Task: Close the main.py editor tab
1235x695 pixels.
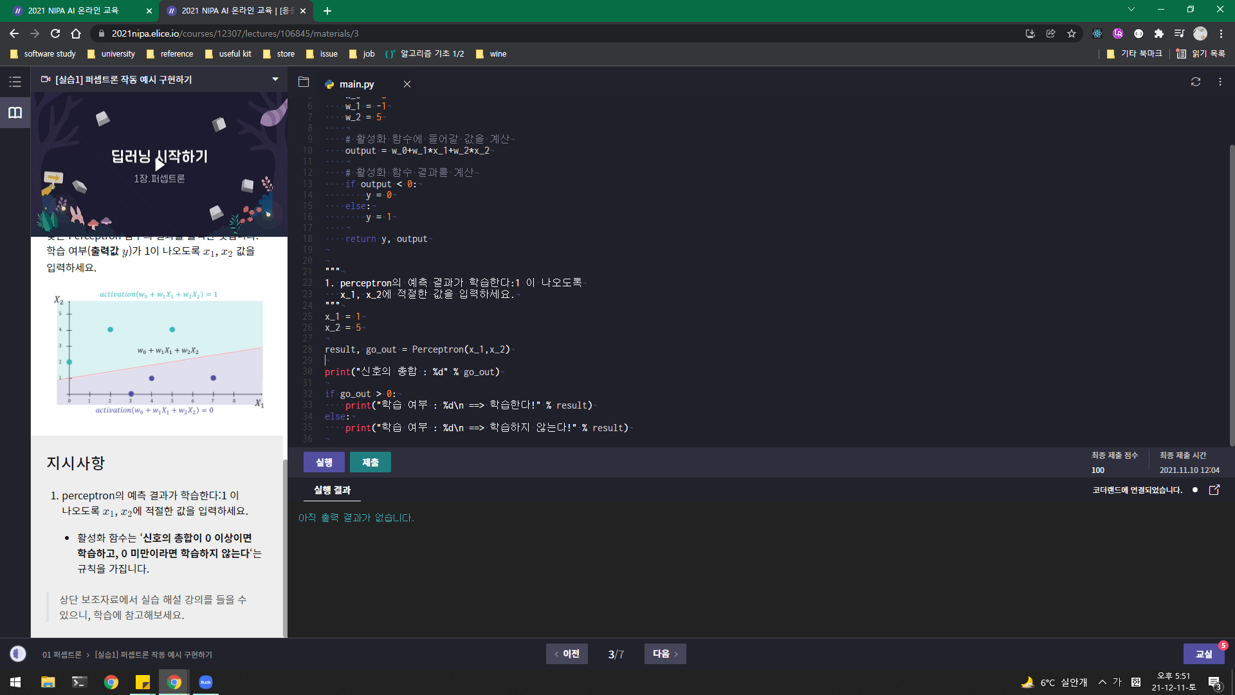Action: pos(407,84)
